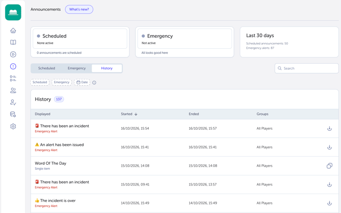
Task: Select the announcements alert icon in sidebar
Action: 13,66
